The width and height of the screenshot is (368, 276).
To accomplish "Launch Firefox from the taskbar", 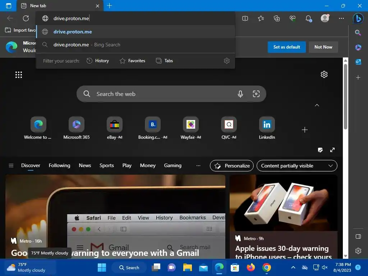I will pyautogui.click(x=250, y=267).
